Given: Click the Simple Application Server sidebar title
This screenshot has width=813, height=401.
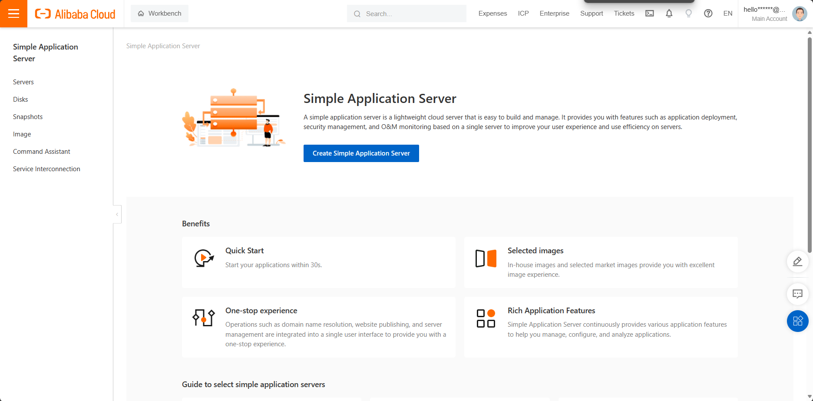Looking at the screenshot, I should coord(46,53).
